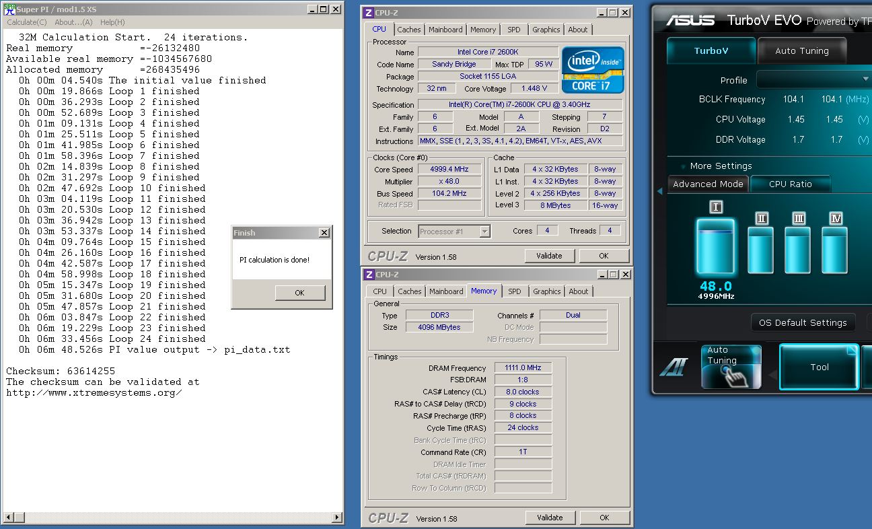Screen dimensions: 872x529
Task: Click OK in the Finish dialog
Action: (x=299, y=293)
